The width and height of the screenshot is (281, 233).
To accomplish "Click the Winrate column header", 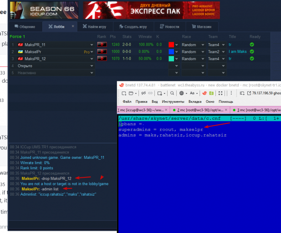I will click(x=145, y=37).
